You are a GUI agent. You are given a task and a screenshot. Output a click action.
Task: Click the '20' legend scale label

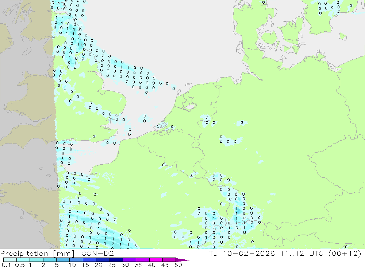click(x=99, y=265)
